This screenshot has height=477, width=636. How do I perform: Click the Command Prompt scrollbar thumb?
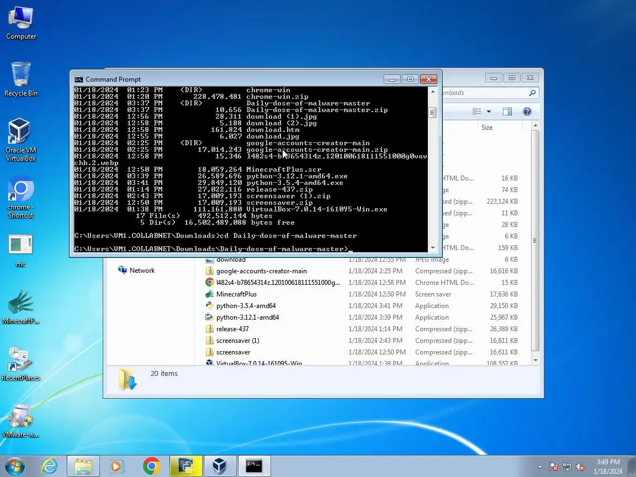click(x=433, y=113)
